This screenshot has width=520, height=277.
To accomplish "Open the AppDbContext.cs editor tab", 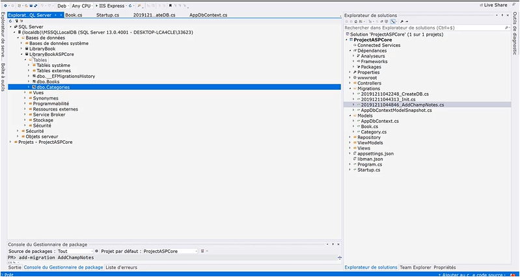I will click(x=208, y=15).
